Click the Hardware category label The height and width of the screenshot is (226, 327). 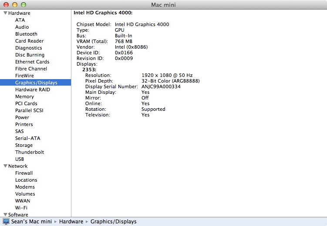(19, 13)
